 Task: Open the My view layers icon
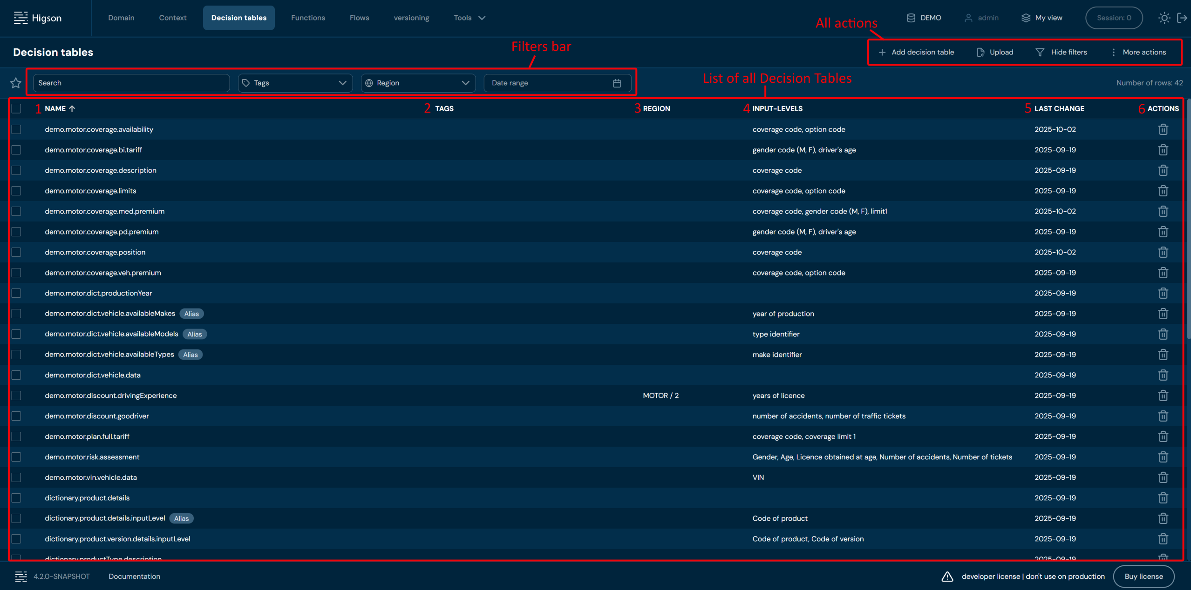click(x=1026, y=18)
